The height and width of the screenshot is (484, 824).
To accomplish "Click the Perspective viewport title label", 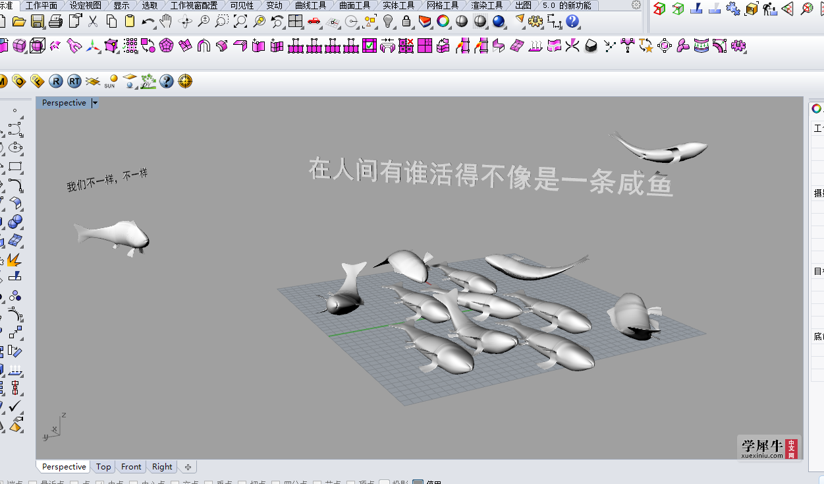I will coord(64,103).
